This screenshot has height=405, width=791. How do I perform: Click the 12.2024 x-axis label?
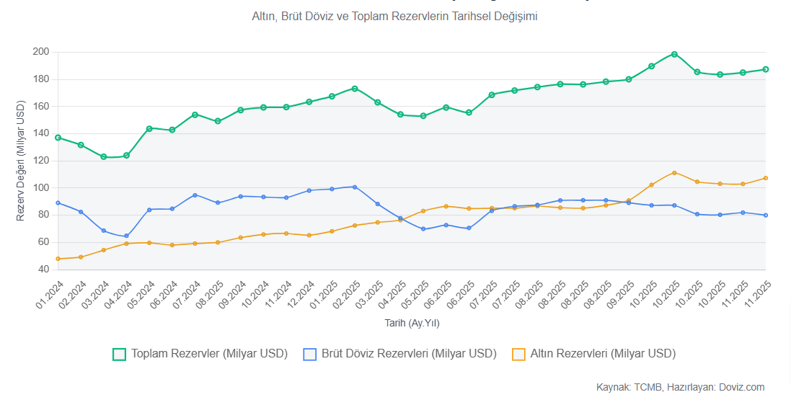click(303, 295)
